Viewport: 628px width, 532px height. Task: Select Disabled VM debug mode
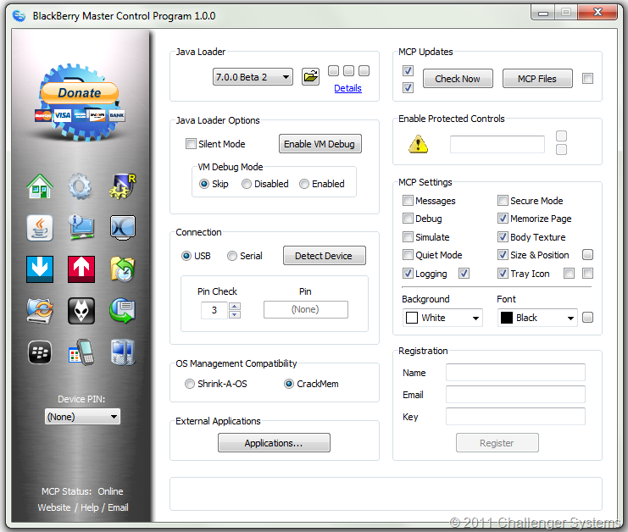click(247, 184)
